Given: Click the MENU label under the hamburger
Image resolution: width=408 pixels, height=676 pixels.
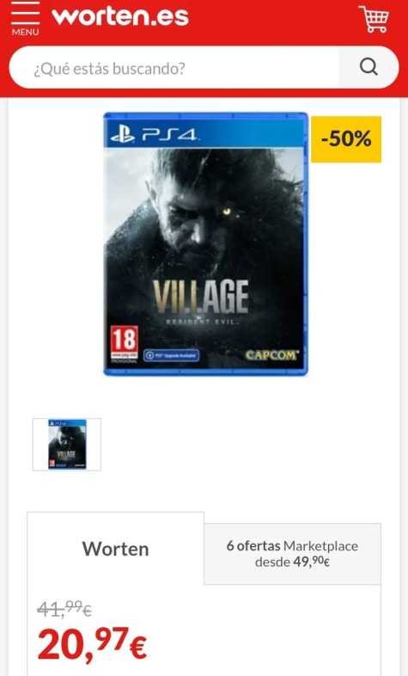Looking at the screenshot, I should 25,33.
